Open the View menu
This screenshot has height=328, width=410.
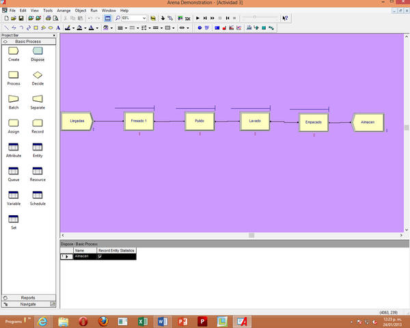point(35,10)
